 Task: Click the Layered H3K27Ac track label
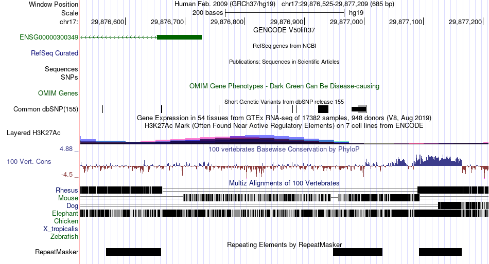tap(33, 133)
